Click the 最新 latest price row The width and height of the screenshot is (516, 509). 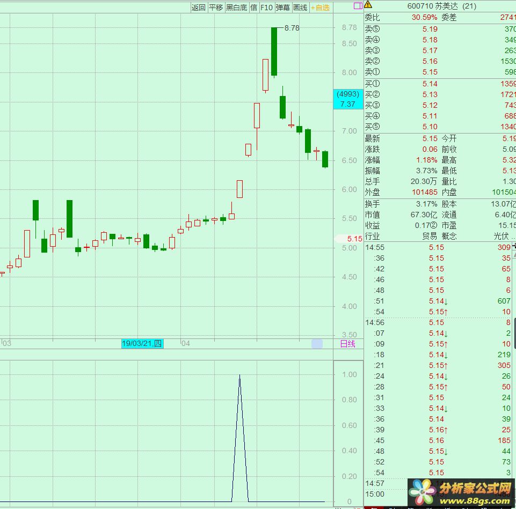pos(401,138)
